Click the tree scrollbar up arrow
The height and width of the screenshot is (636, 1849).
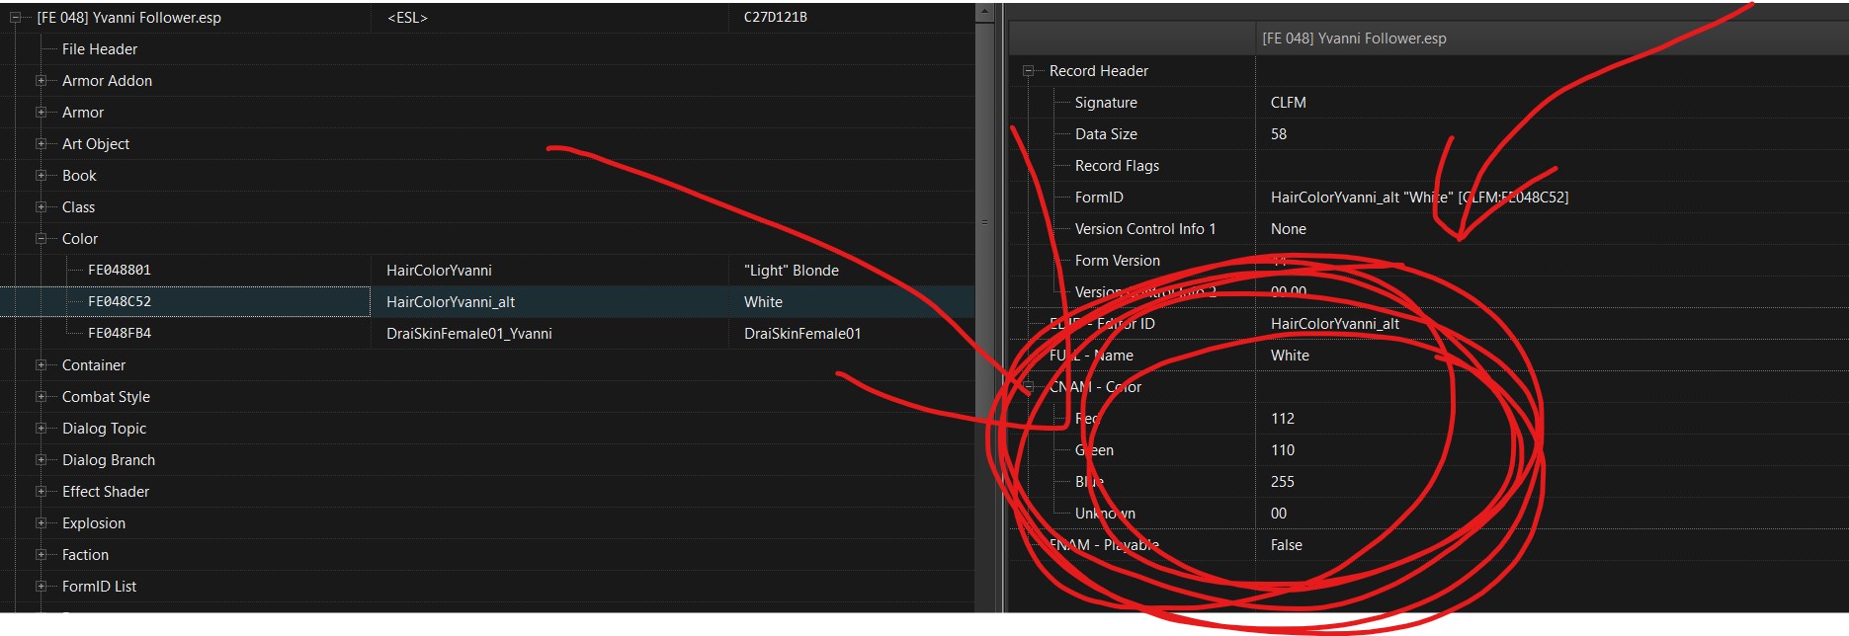tap(984, 13)
